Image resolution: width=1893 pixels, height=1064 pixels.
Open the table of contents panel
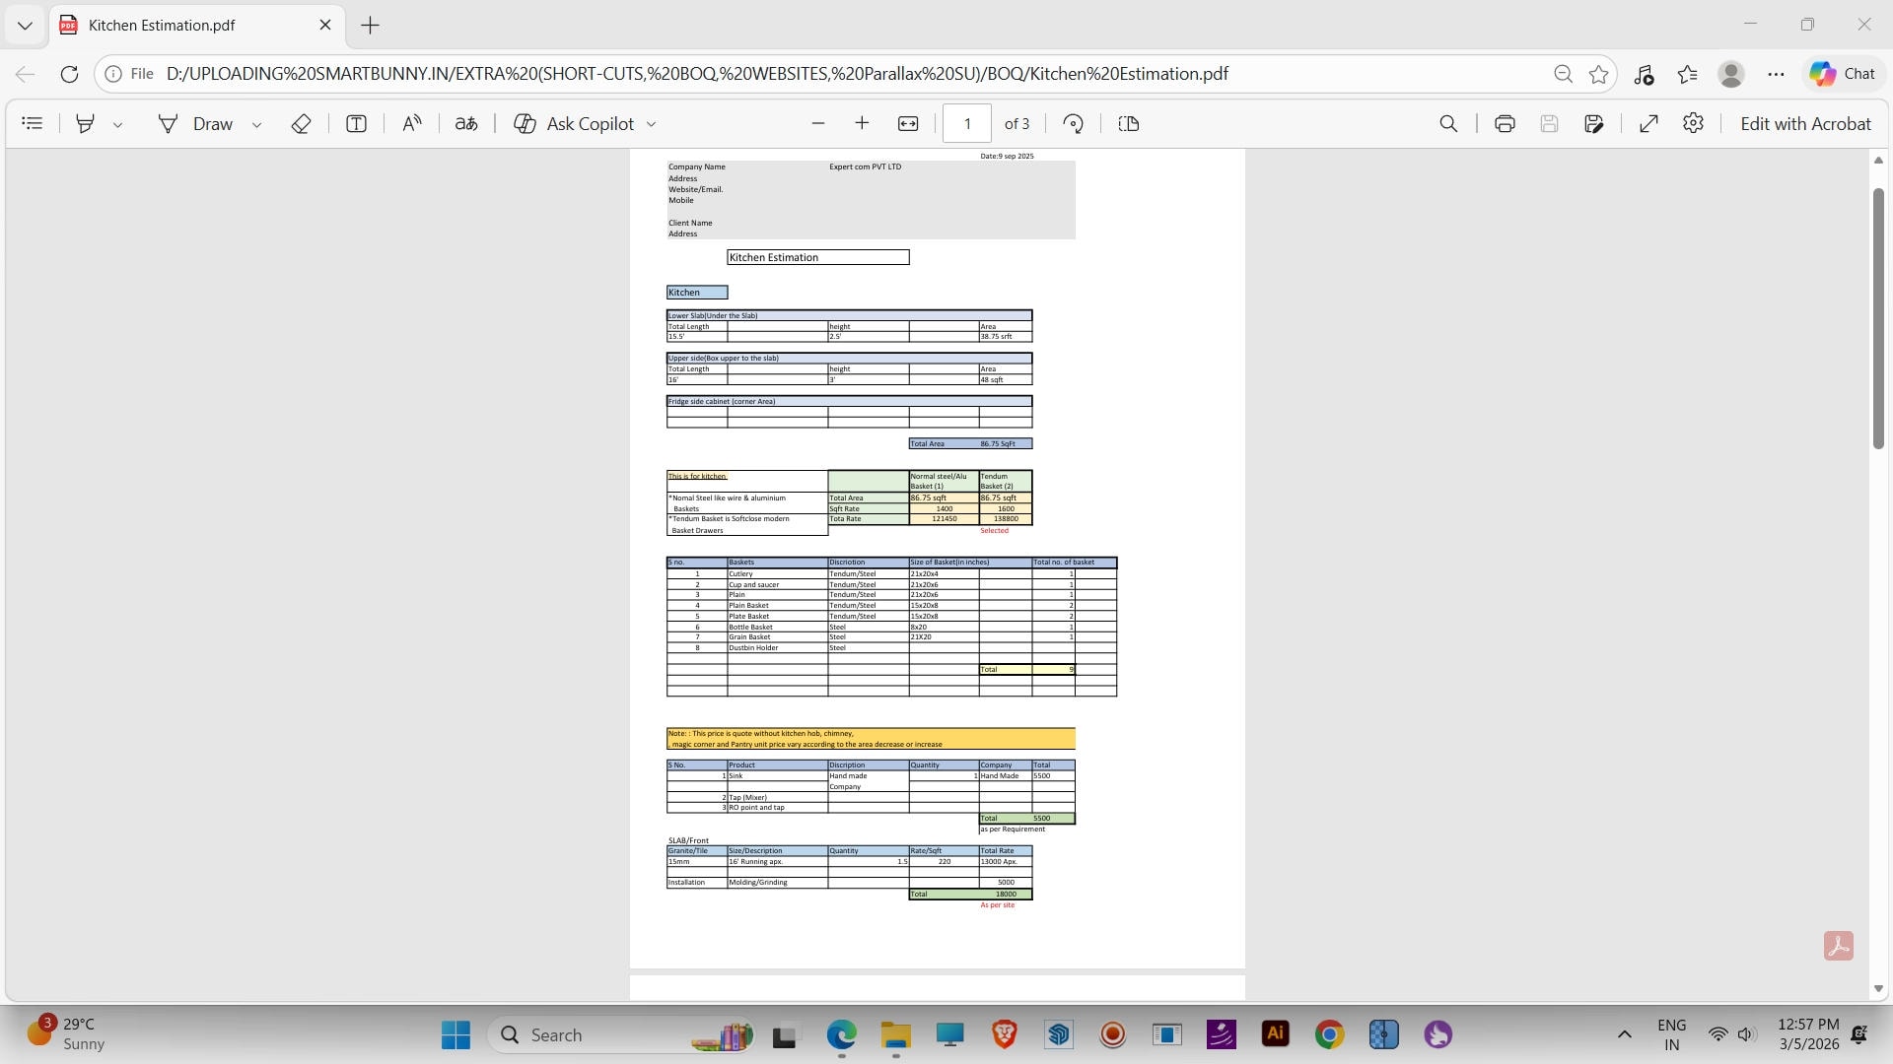(33, 123)
